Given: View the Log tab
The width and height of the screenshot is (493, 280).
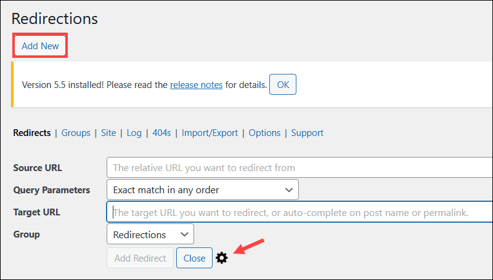Looking at the screenshot, I should 134,133.
